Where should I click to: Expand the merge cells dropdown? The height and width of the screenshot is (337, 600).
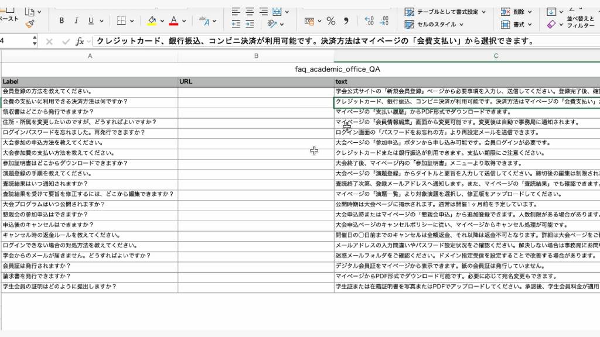click(x=287, y=11)
